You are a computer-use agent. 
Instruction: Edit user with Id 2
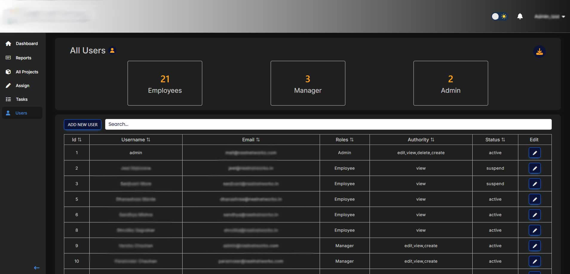535,168
